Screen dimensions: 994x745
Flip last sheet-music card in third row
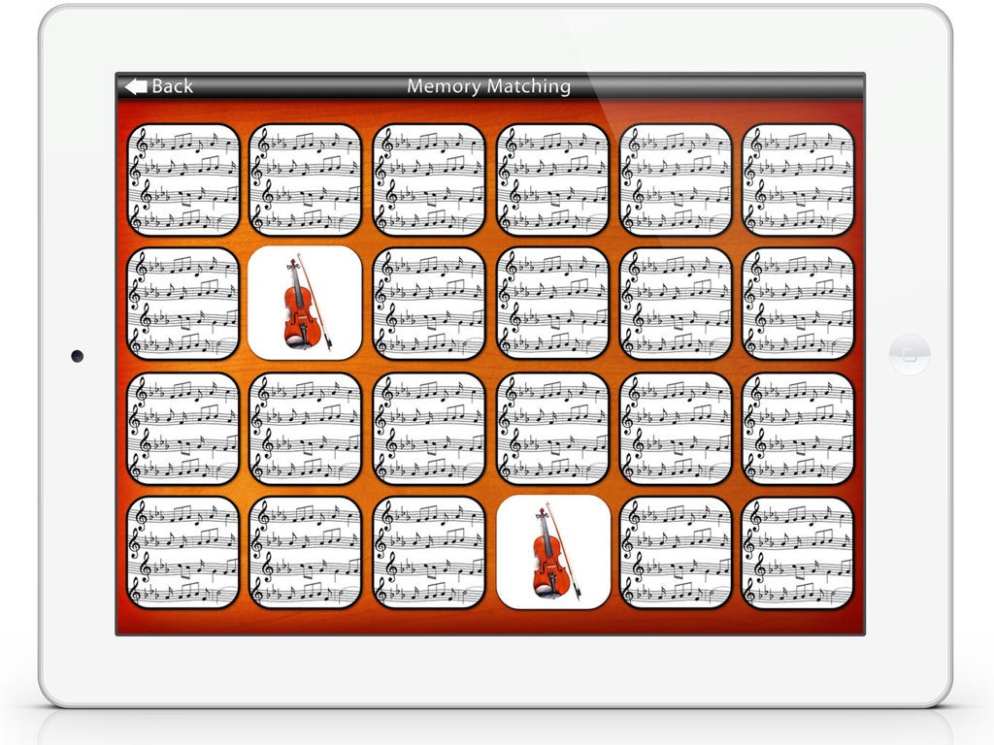tap(798, 428)
